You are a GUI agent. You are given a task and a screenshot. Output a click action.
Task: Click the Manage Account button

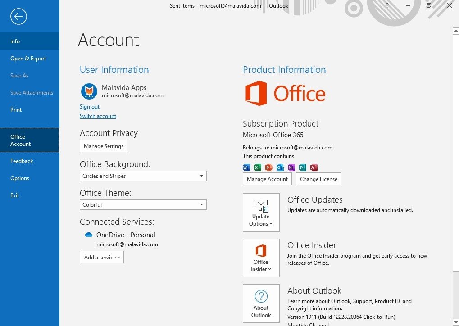pos(267,179)
